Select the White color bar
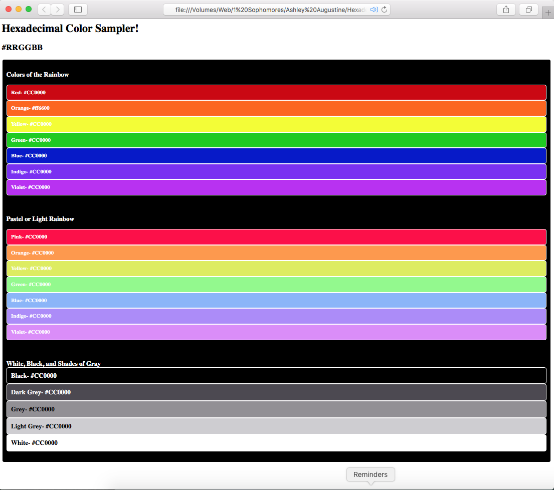This screenshot has width=554, height=490. point(276,443)
